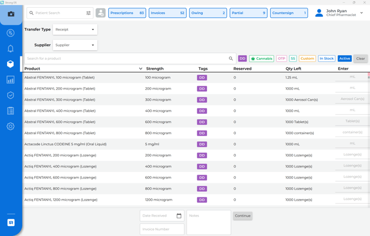Click the calendar icon in Date Received
This screenshot has height=236, width=370.
[x=179, y=216]
